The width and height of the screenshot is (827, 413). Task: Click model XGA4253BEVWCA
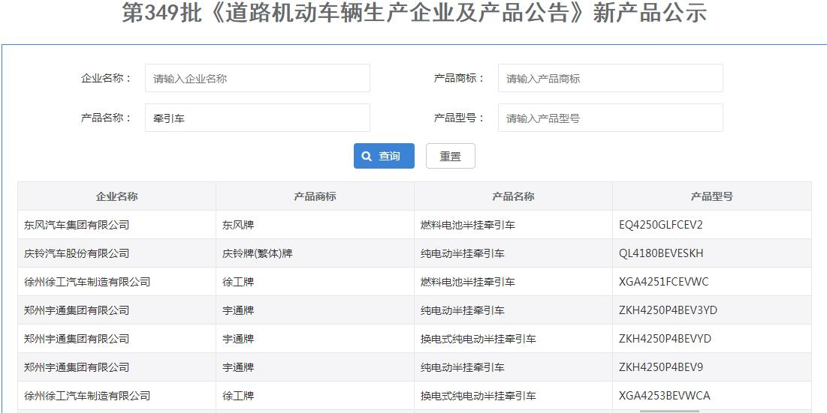pos(665,396)
